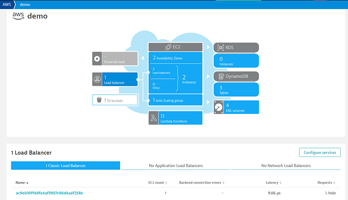Click the demo breadcrumb item

click(x=25, y=5)
